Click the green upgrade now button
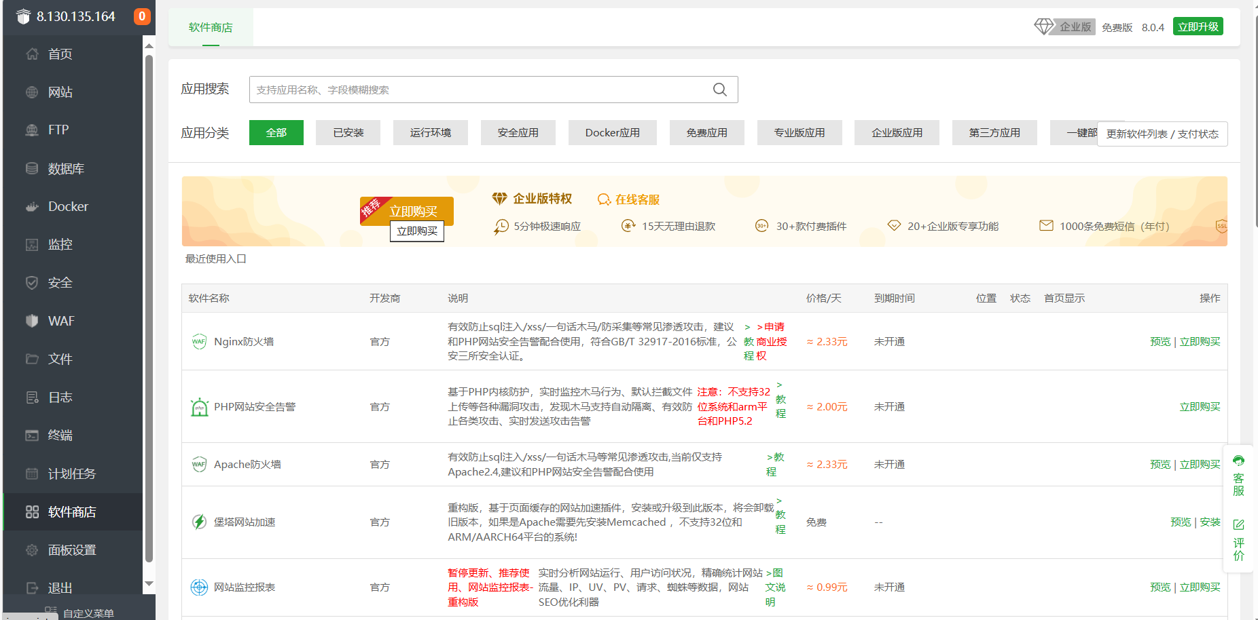Viewport: 1258px width, 620px height. 1198,27
